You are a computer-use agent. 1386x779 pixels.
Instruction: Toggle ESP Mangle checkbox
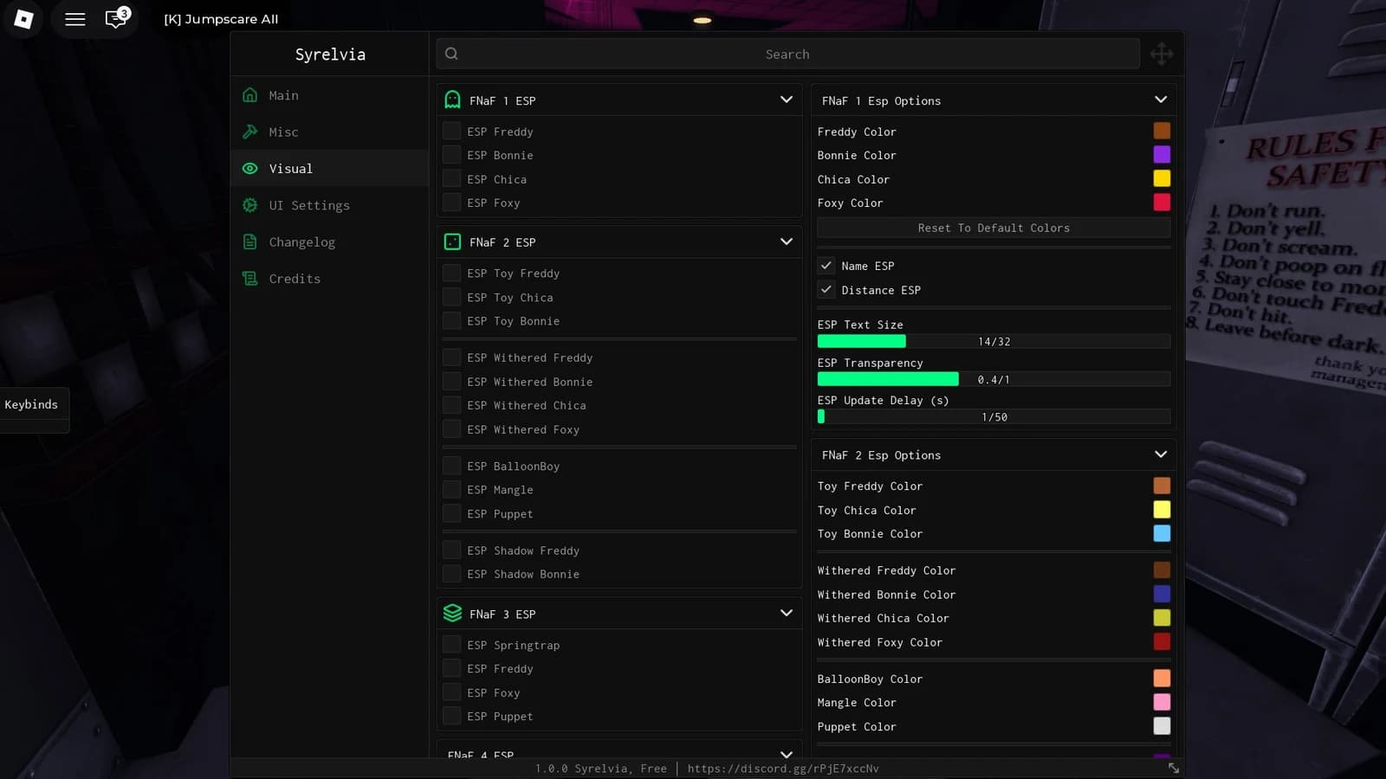click(451, 490)
